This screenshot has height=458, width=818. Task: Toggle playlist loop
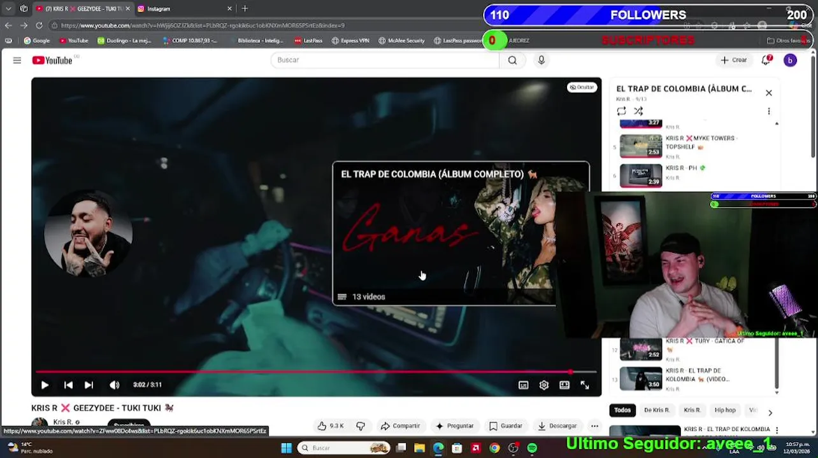pos(621,111)
